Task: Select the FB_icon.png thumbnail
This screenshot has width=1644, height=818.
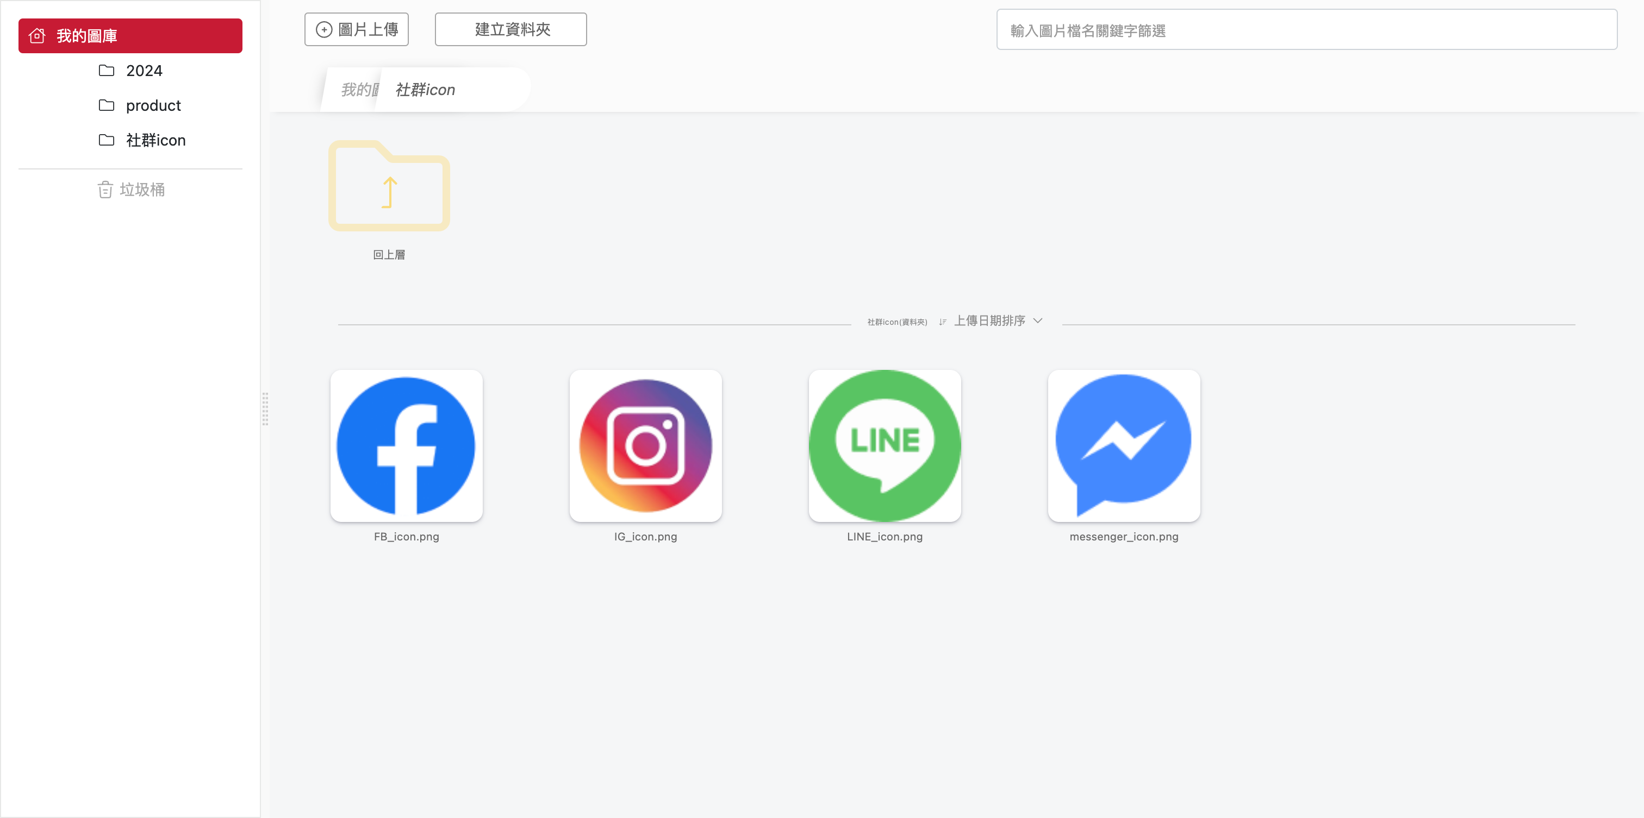Action: pos(407,445)
